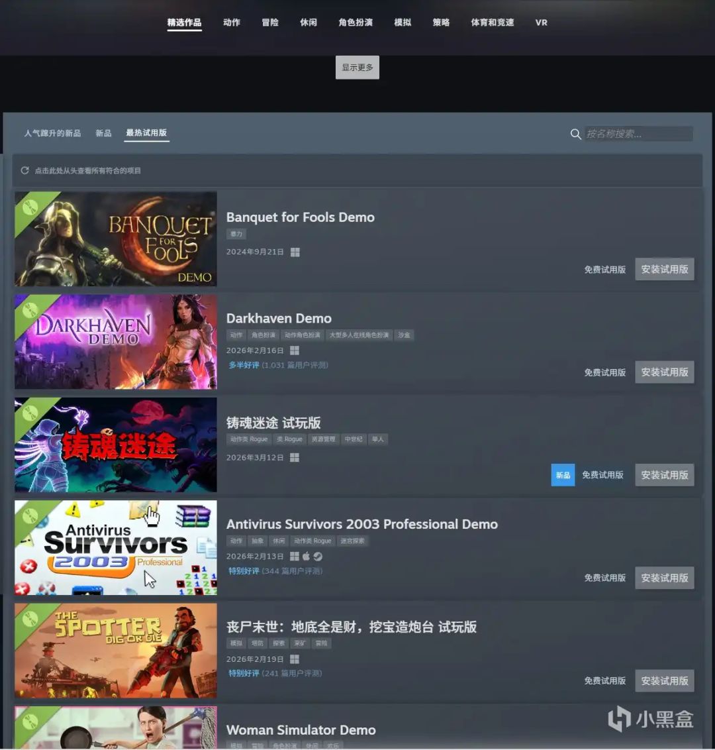Click the blue 新品 badge on 铸魂迷途 试玩版
The image size is (715, 750).
click(563, 475)
